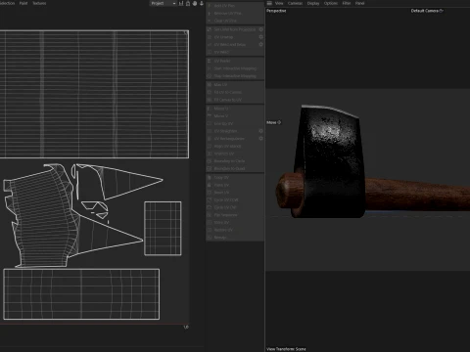Viewport: 470px width, 352px height.
Task: Open the viewport Filter menu
Action: pos(347,3)
